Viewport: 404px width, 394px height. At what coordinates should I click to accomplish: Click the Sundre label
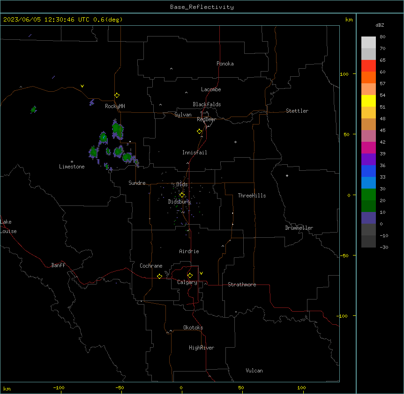click(137, 183)
